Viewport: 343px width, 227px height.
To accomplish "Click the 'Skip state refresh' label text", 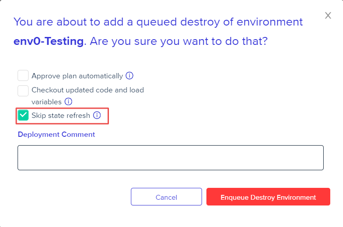I will tap(61, 116).
